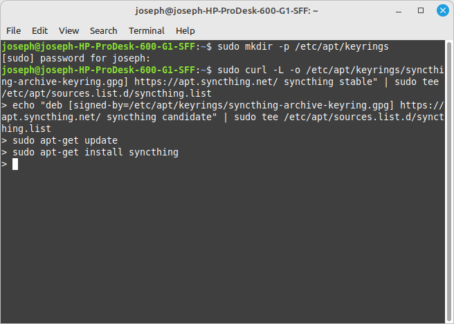Click the terminal cursor block at the last prompt
The height and width of the screenshot is (324, 454).
[x=15, y=164]
